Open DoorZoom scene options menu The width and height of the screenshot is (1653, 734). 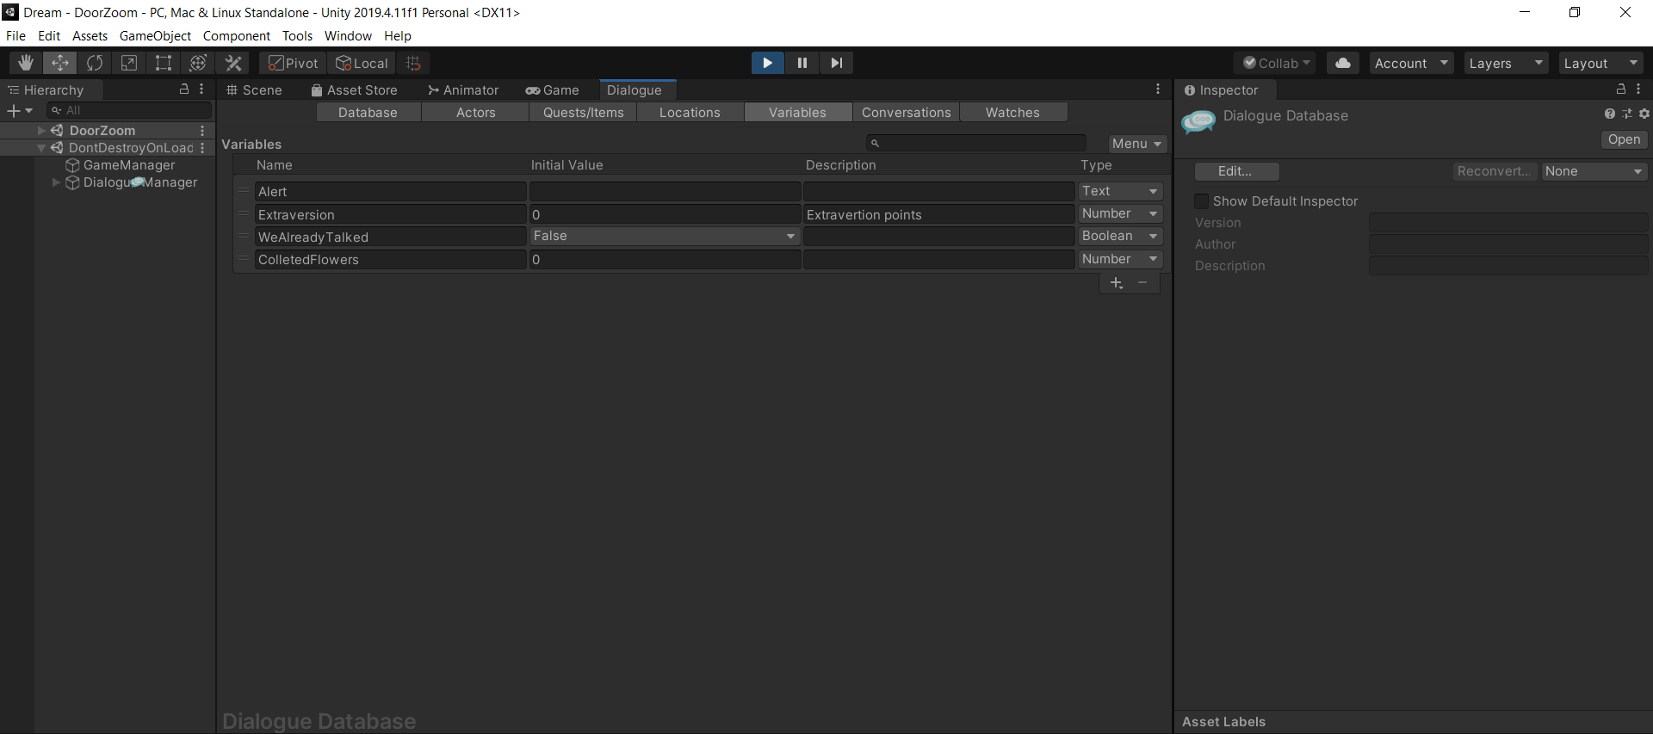(x=202, y=131)
